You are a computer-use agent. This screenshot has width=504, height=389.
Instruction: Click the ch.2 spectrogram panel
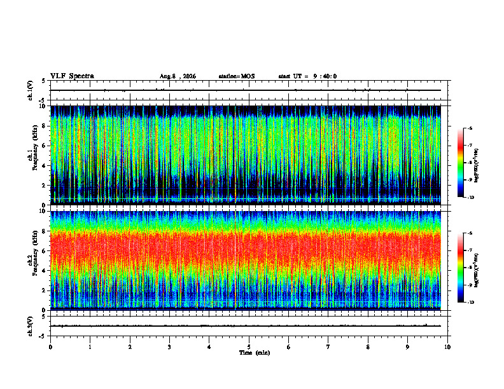246,261
